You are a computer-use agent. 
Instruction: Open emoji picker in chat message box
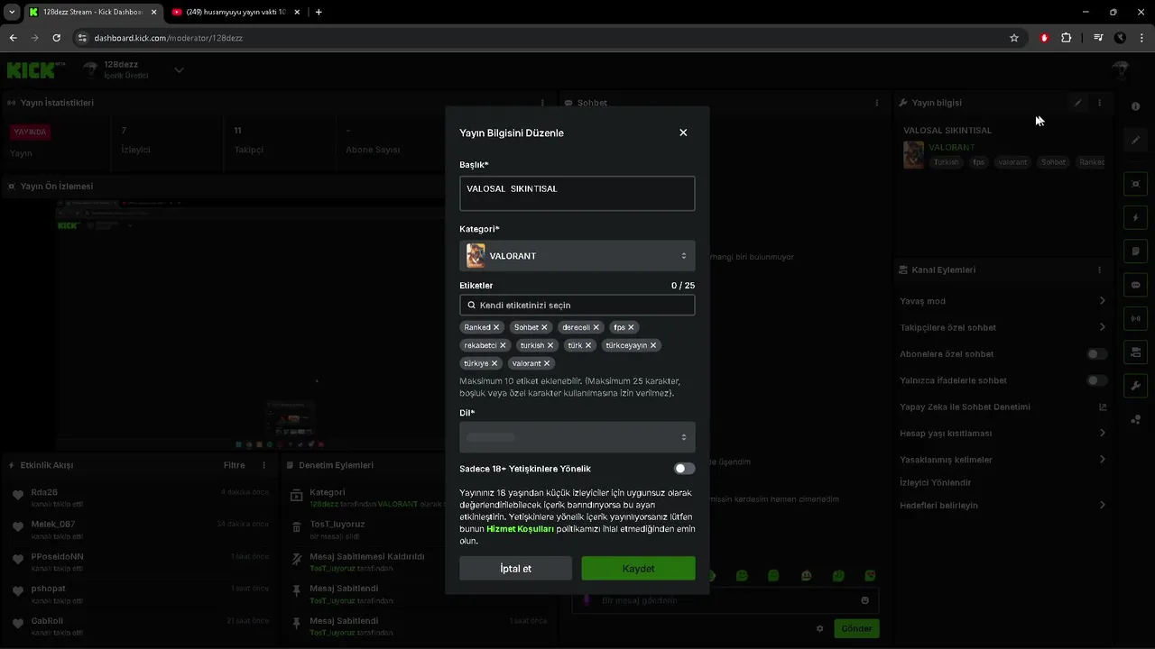[864, 600]
